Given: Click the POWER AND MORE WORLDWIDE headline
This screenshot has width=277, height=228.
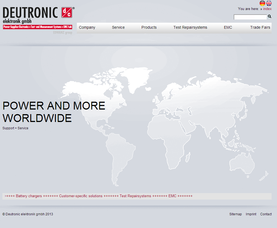Looking at the screenshot, I should [x=54, y=112].
